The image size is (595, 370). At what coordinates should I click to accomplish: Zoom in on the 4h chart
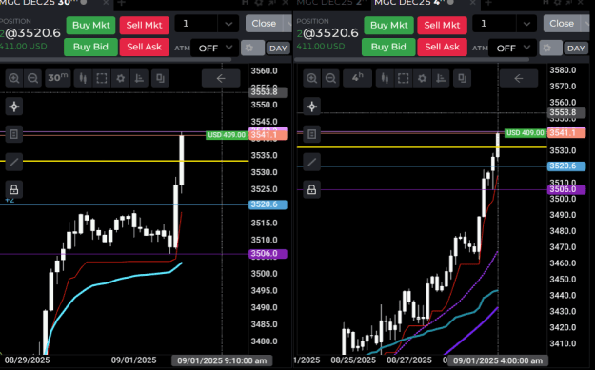click(312, 79)
